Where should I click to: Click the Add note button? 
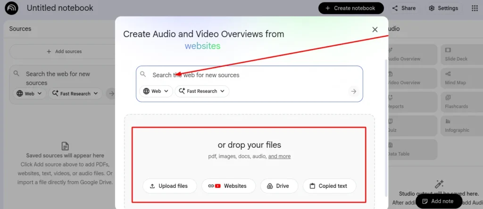(x=439, y=201)
